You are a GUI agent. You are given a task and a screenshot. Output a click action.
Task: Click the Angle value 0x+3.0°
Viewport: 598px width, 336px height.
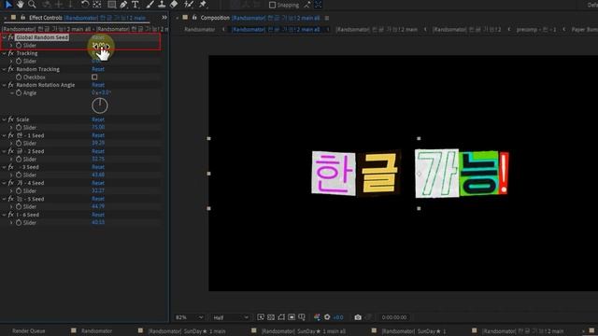coord(101,92)
